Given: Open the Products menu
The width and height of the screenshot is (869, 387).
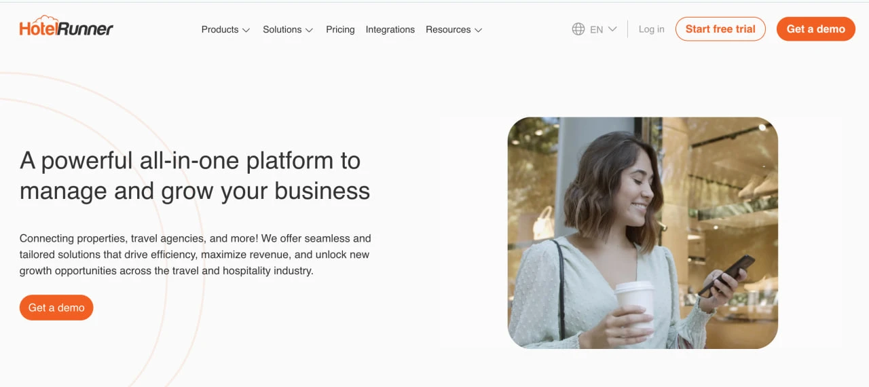Looking at the screenshot, I should (x=219, y=30).
